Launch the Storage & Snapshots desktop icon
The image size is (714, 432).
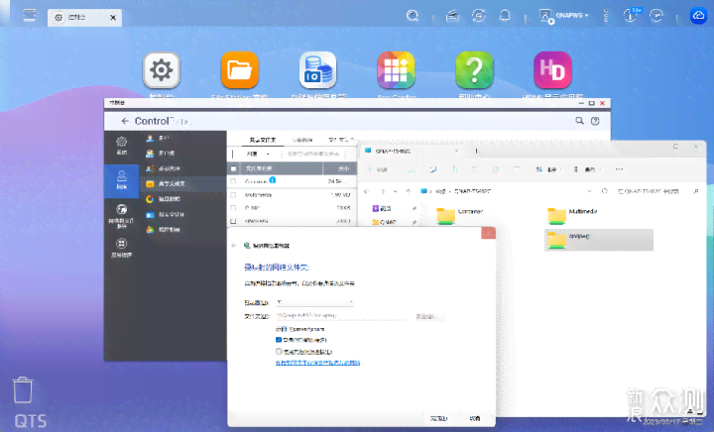(x=318, y=70)
